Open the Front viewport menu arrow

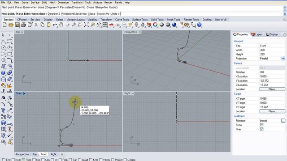click(24, 93)
